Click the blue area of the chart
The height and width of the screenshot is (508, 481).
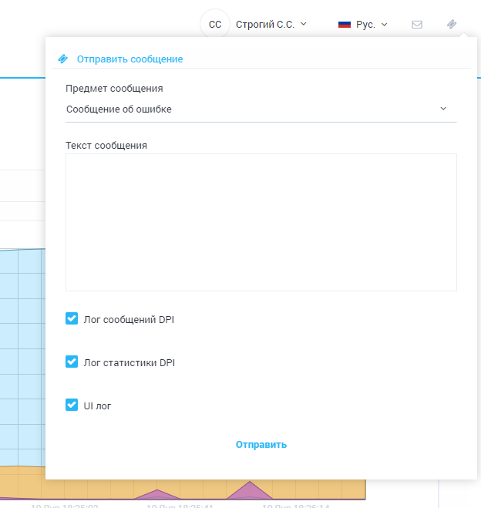pos(22,347)
